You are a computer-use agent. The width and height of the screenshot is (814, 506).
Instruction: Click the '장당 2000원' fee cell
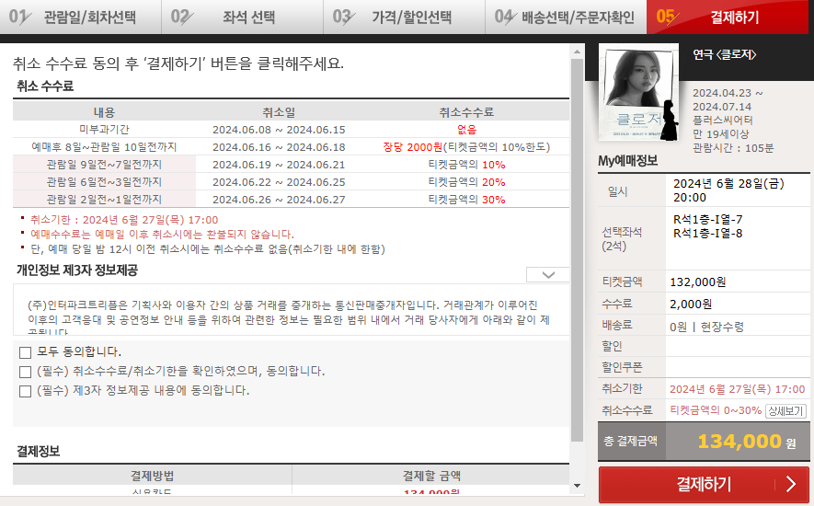pos(466,147)
